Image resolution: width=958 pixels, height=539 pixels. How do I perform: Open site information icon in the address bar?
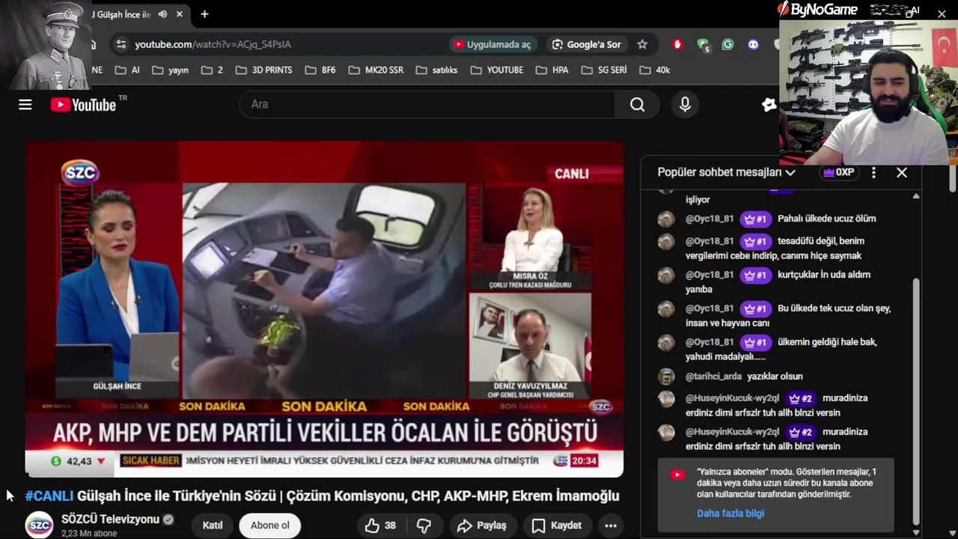coord(121,44)
